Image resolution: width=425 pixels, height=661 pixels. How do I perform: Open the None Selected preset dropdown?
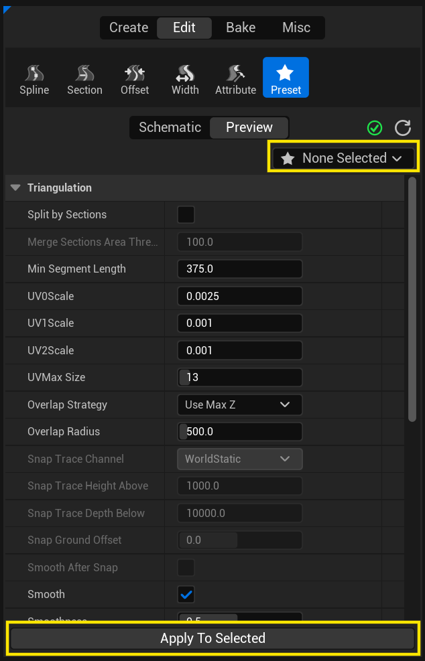[343, 158]
